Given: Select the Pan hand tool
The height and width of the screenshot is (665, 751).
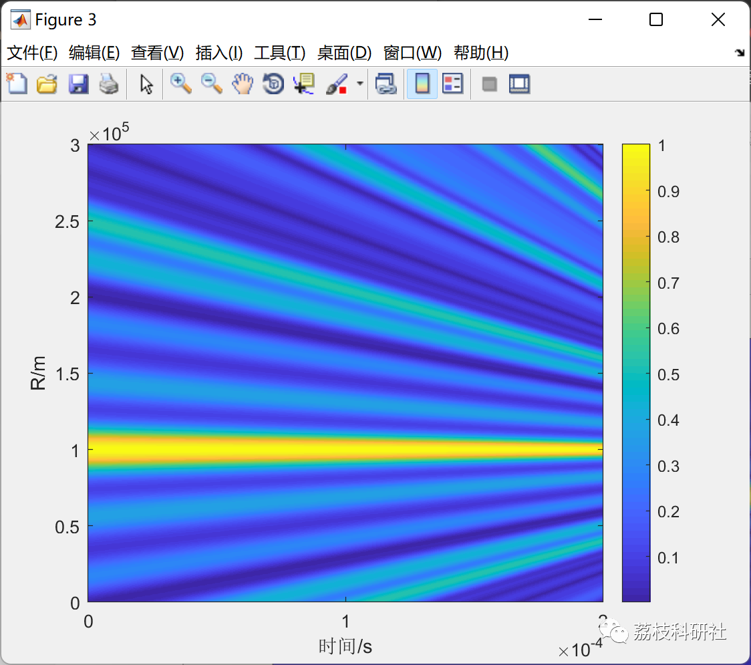Looking at the screenshot, I should tap(243, 84).
